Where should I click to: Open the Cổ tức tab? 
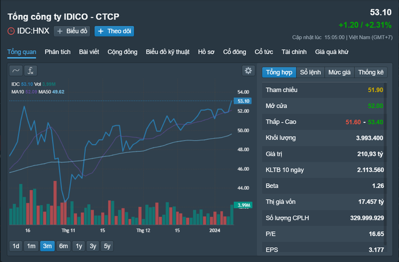[x=264, y=52]
